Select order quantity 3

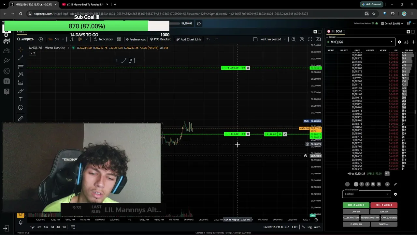coord(362,184)
